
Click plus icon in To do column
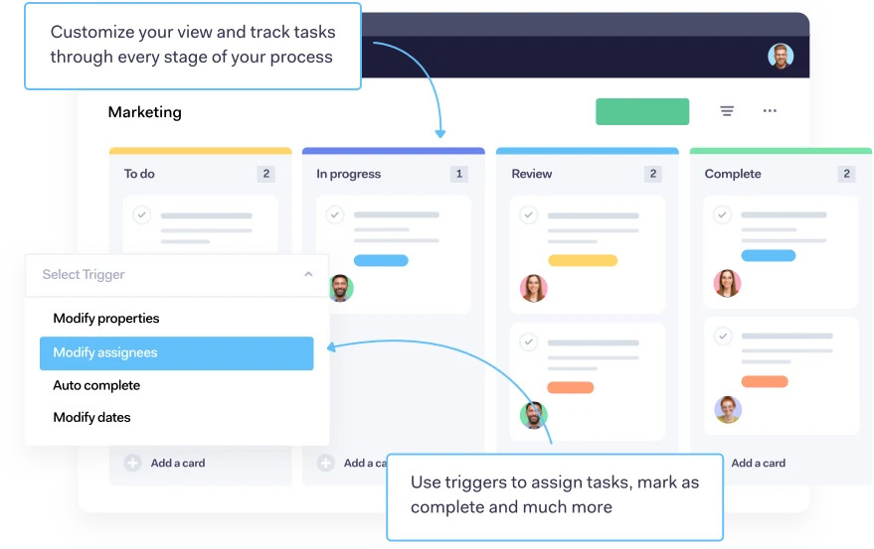pos(132,464)
